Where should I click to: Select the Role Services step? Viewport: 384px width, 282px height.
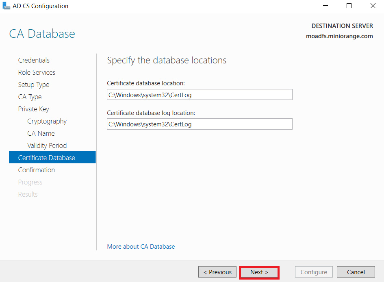coord(37,72)
